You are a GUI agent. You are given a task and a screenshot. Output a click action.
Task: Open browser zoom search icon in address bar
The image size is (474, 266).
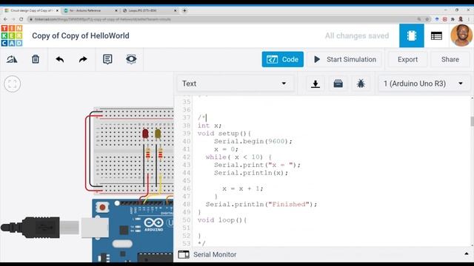coord(419,19)
